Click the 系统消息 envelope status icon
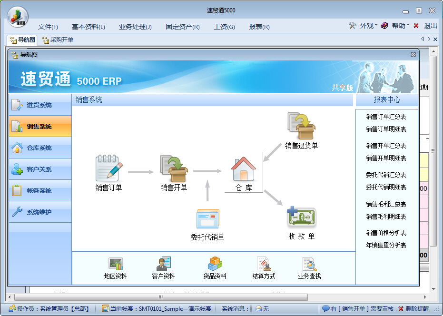The width and height of the screenshot is (443, 316). tap(258, 309)
